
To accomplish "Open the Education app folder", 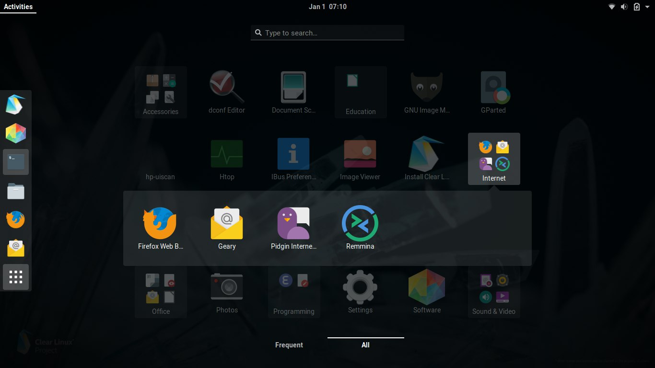I will 361,92.
